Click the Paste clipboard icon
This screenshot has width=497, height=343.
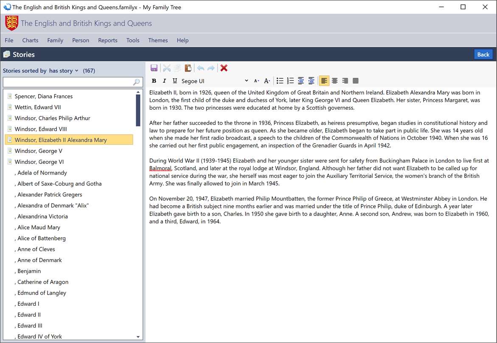click(188, 68)
